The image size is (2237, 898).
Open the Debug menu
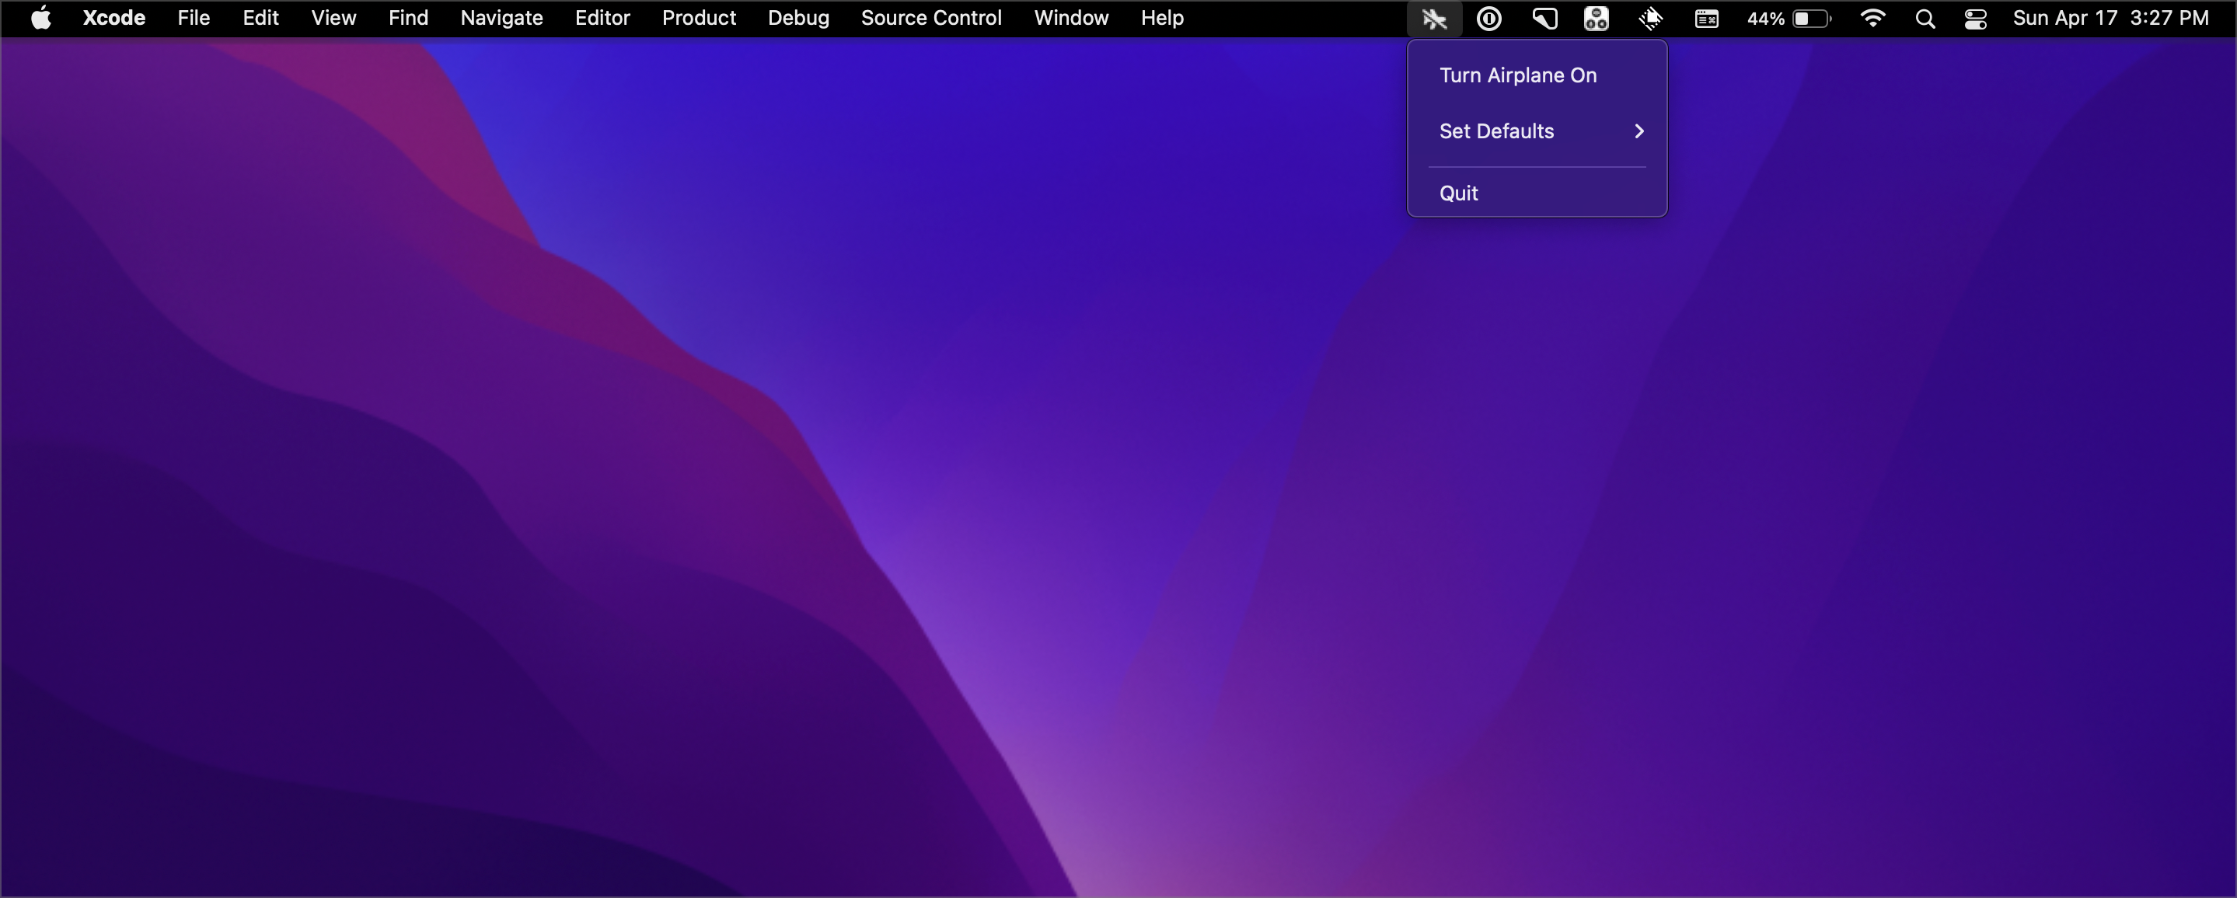tap(798, 18)
